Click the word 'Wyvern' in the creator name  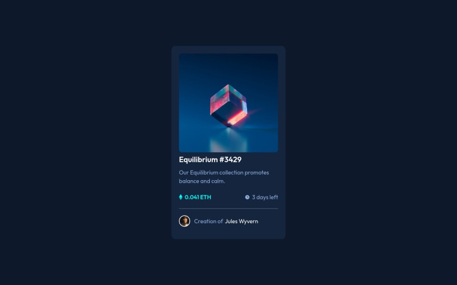(249, 221)
